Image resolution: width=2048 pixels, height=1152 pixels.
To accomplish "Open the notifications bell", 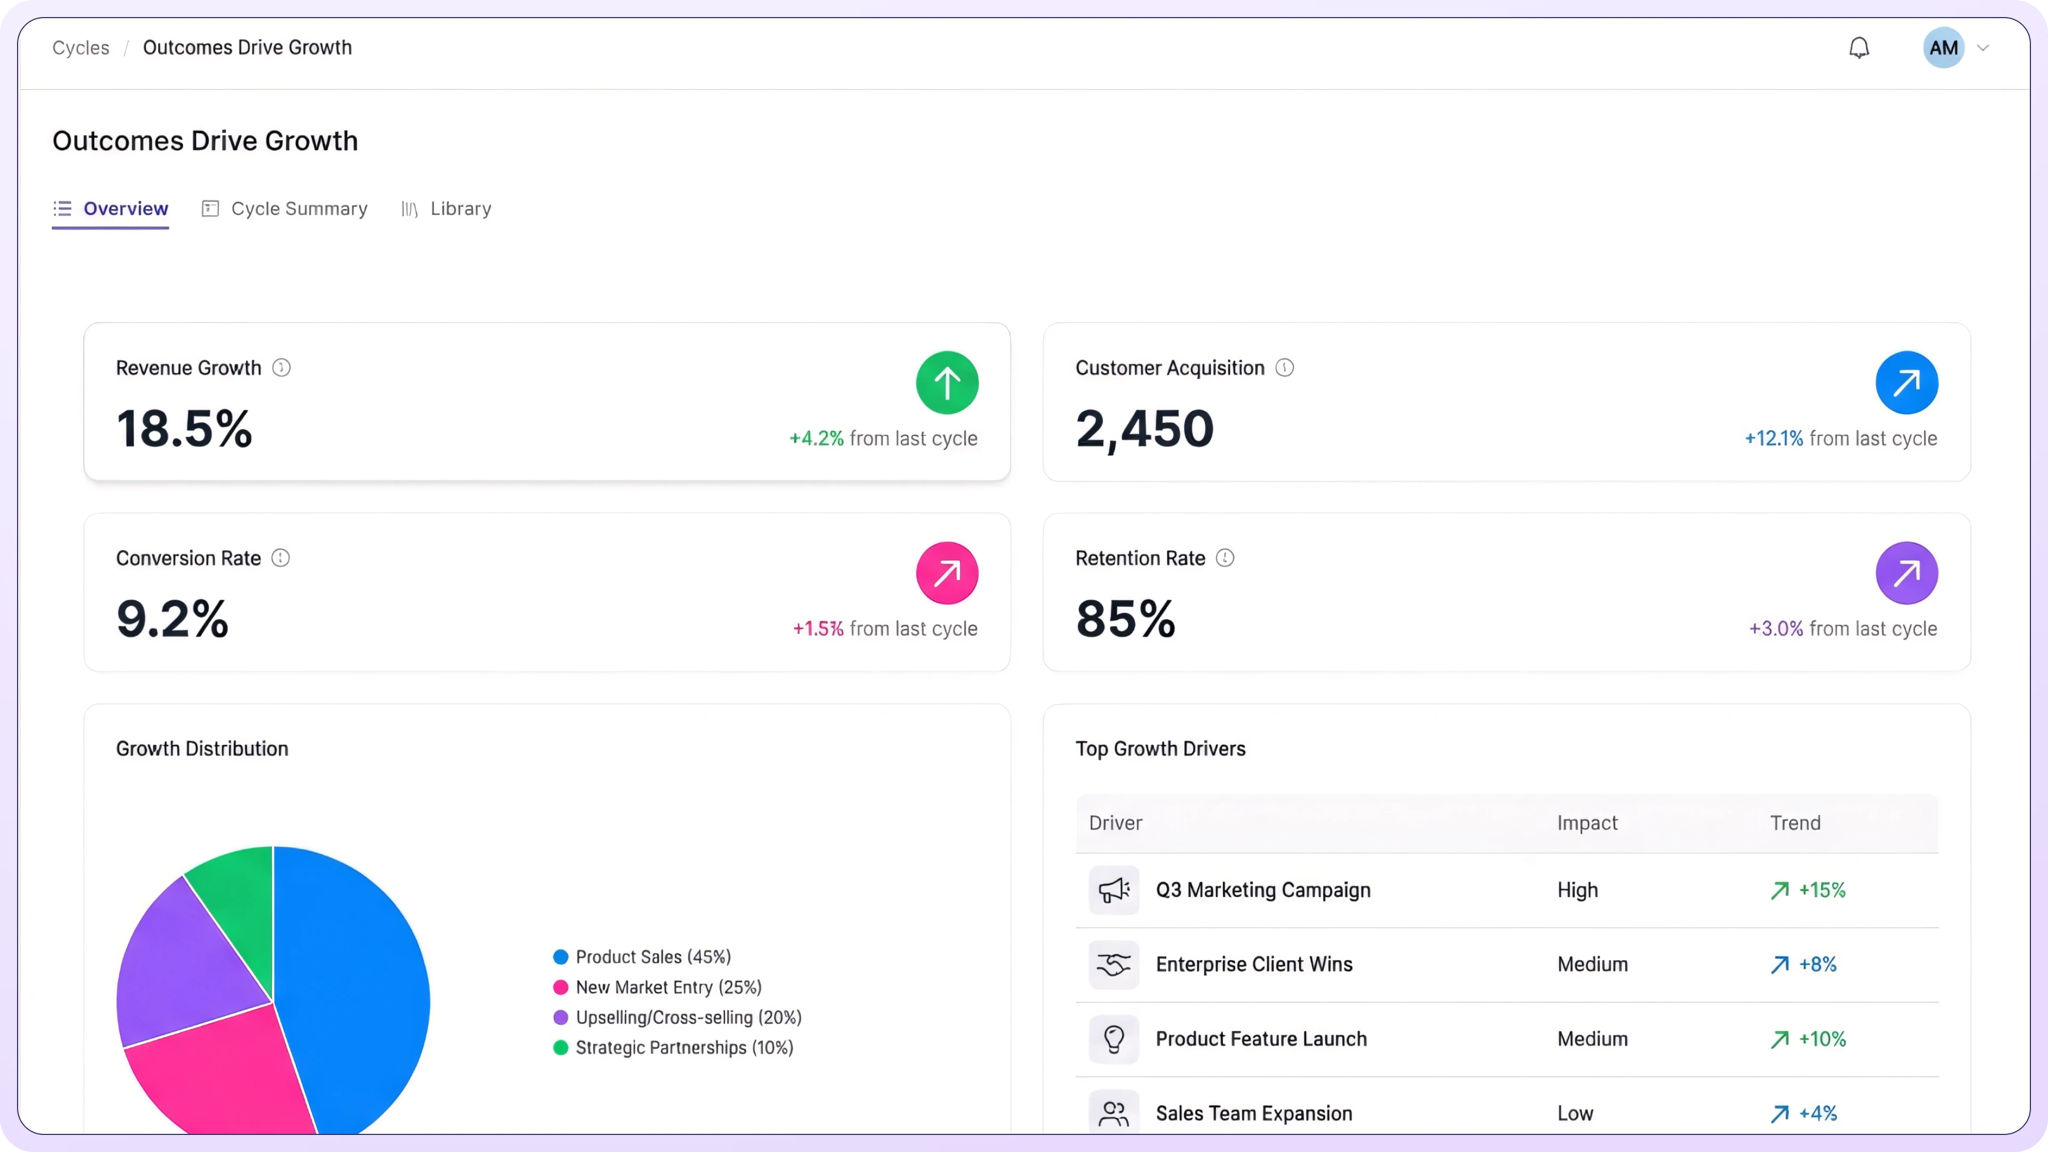I will 1859,47.
